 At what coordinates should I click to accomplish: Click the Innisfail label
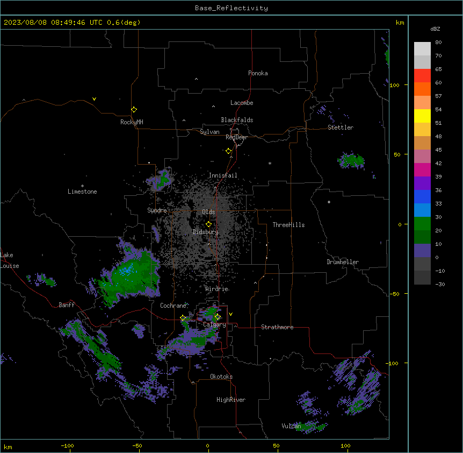click(x=223, y=175)
